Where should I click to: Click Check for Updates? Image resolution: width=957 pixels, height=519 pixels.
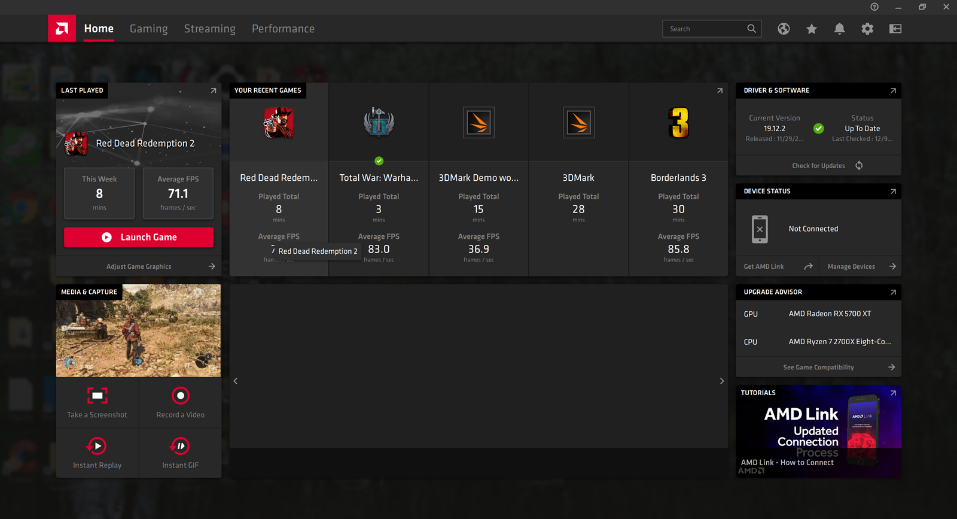pyautogui.click(x=818, y=166)
